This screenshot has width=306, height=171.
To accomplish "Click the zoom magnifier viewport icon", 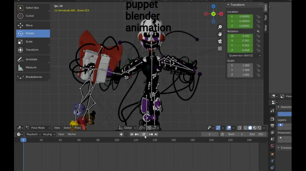I will (220, 27).
